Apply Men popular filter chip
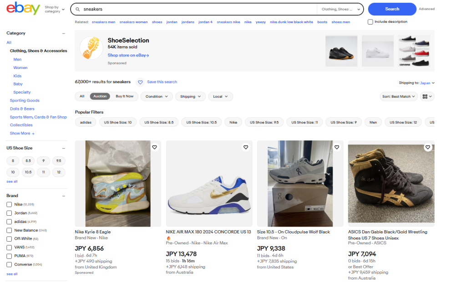466x282 pixels. pos(373,122)
